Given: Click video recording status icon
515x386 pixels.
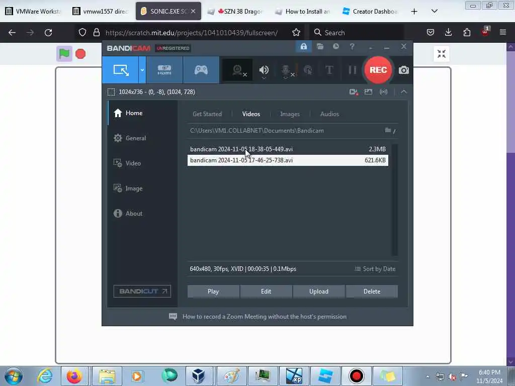Looking at the screenshot, I should point(354,92).
